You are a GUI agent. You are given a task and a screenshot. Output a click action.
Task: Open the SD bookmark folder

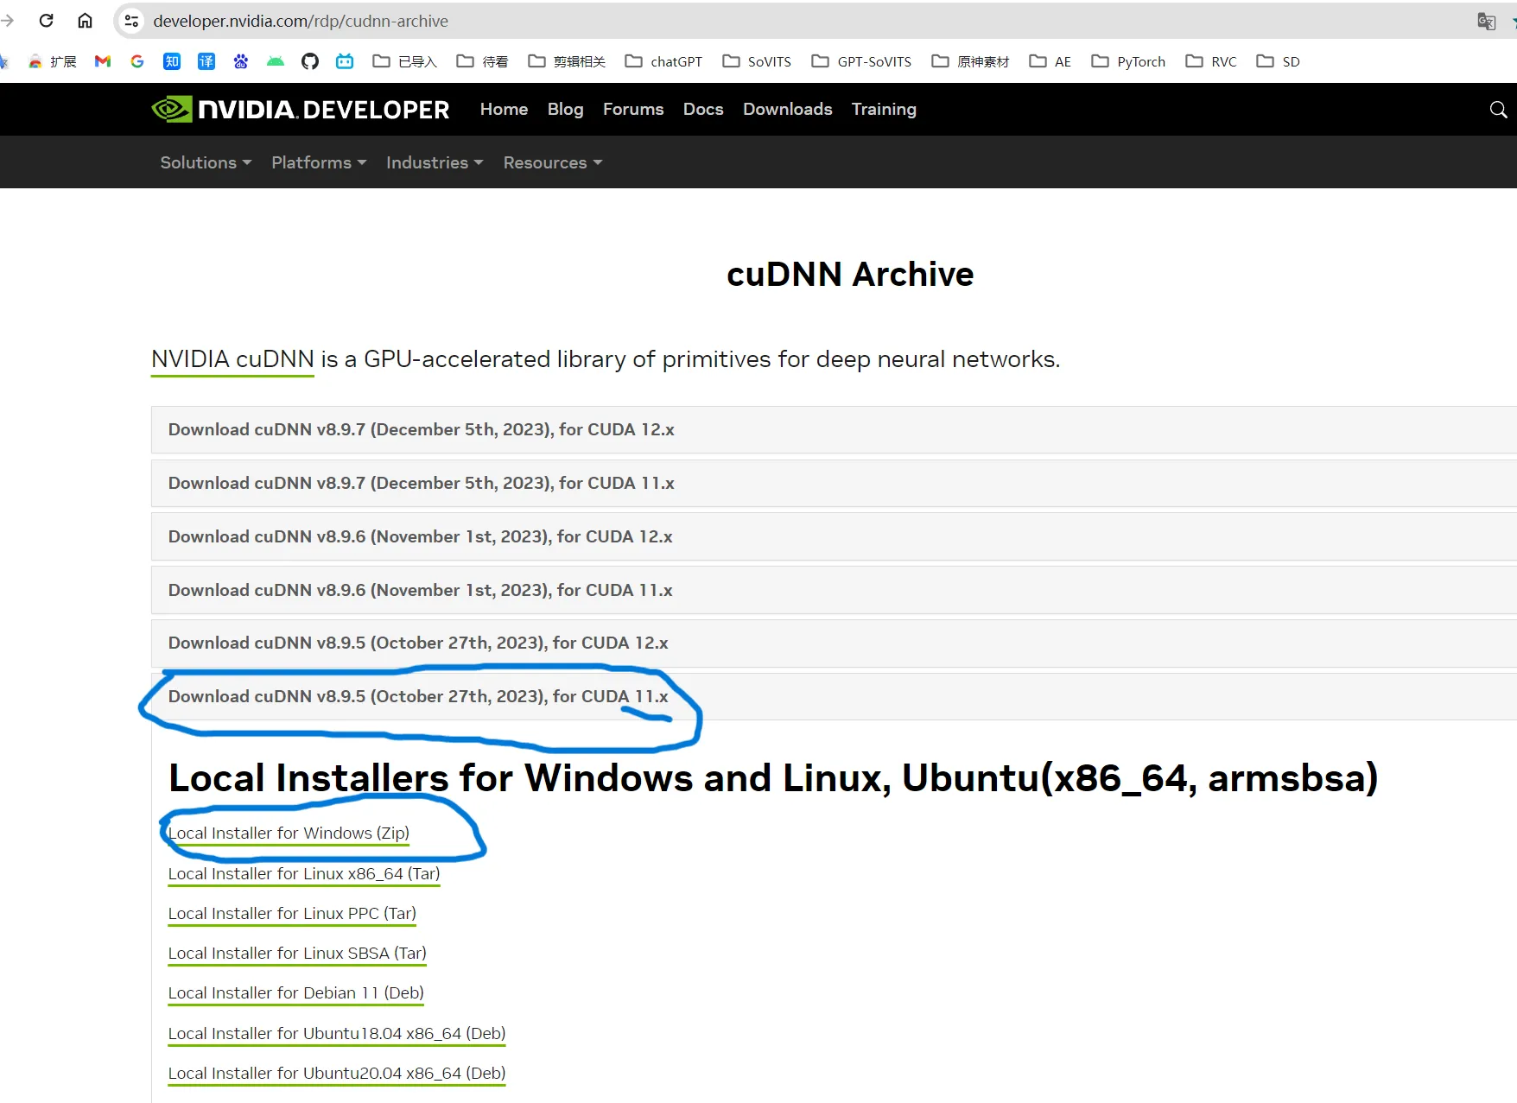(x=1279, y=61)
